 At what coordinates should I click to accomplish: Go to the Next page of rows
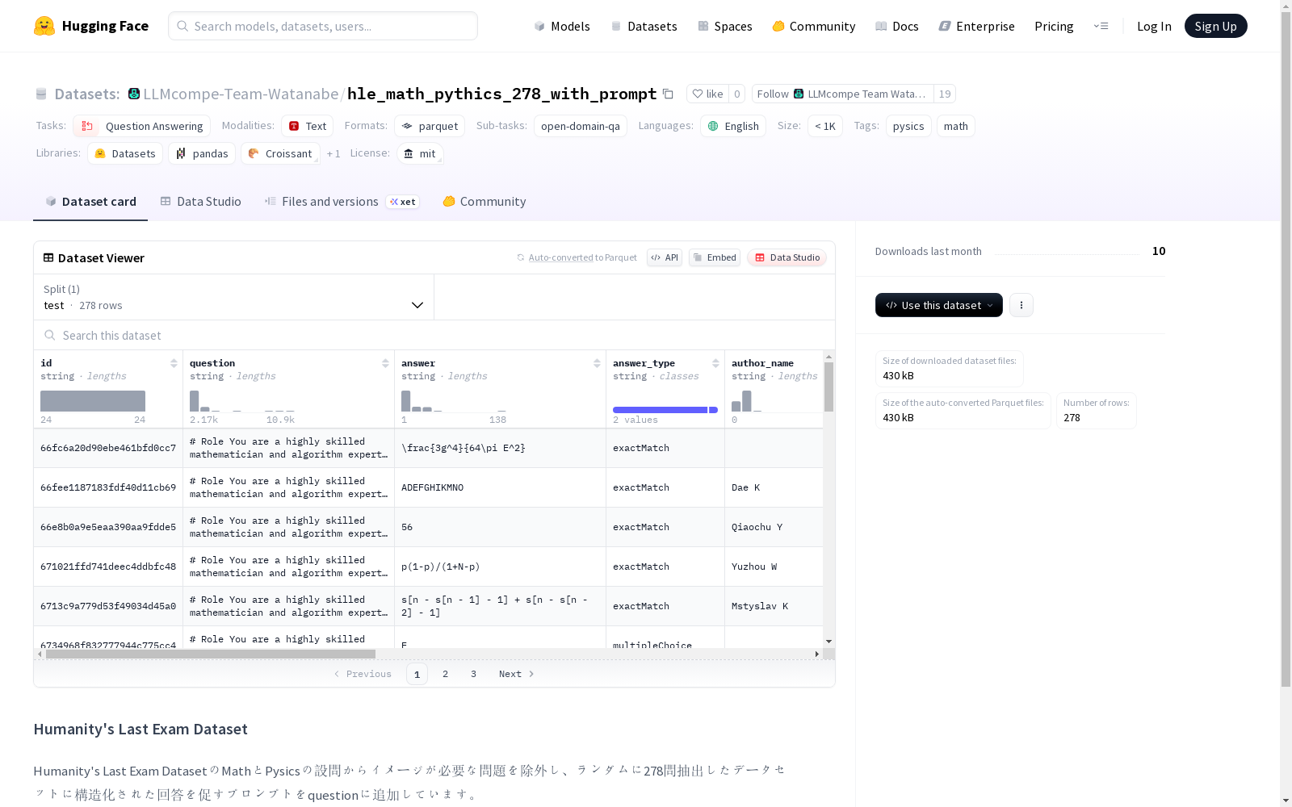click(517, 674)
